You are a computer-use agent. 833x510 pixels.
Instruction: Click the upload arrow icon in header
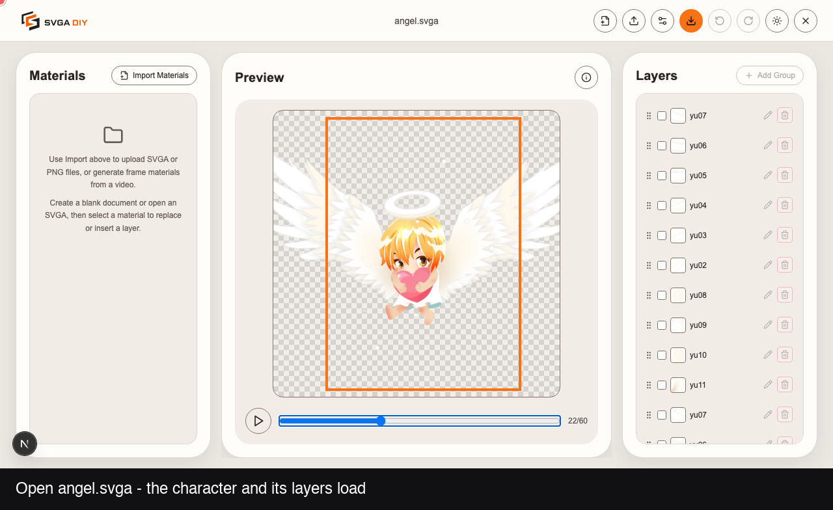coord(634,21)
